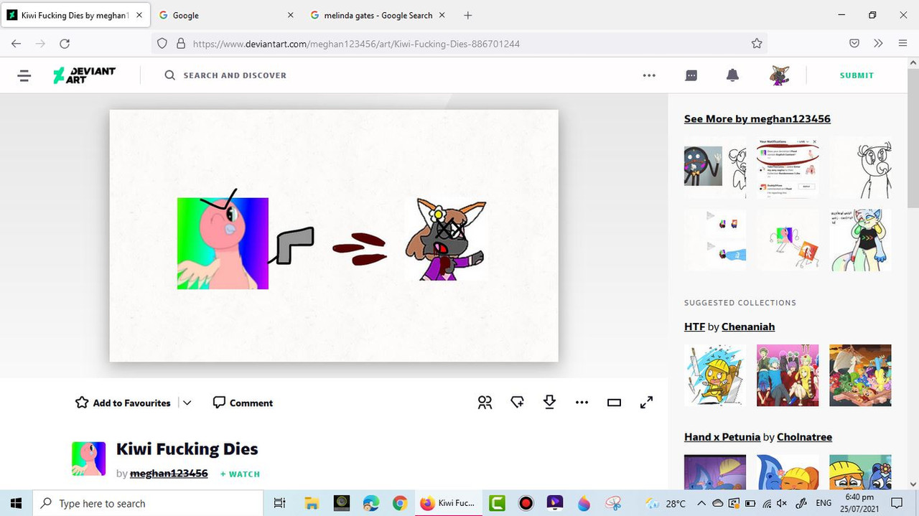This screenshot has height=516, width=919.
Task: Expand the Favourites collection dropdown arrow
Action: [187, 403]
